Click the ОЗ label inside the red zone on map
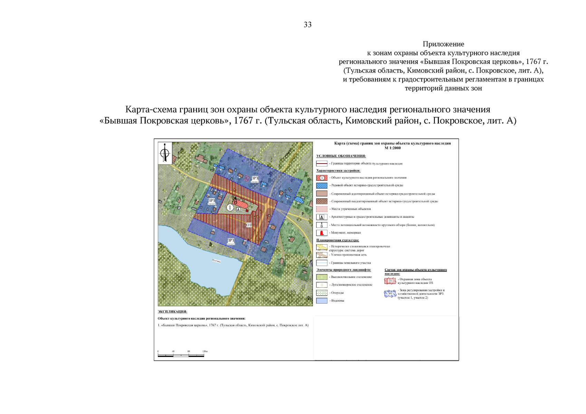Image resolution: width=586 pixels, height=414 pixels. tap(249, 225)
